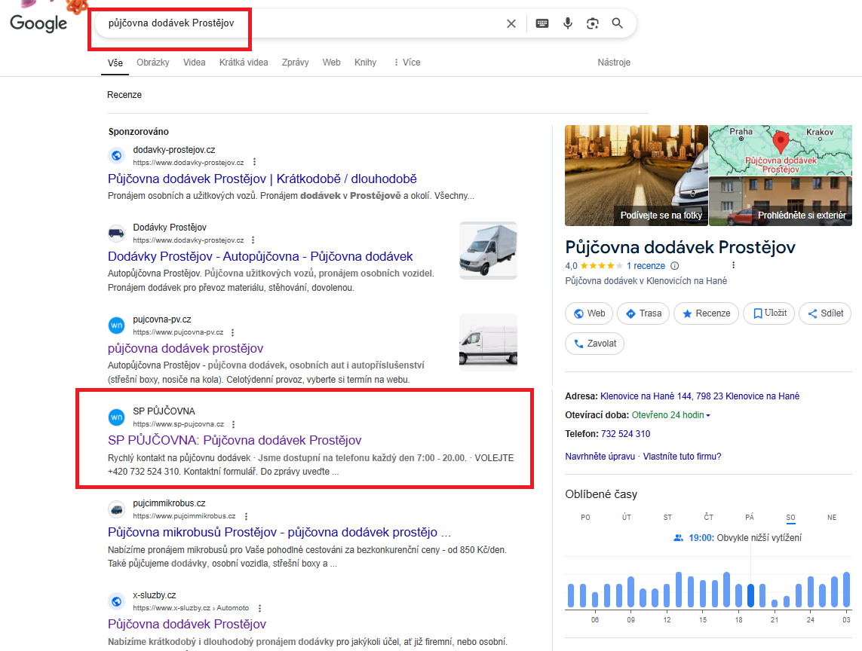This screenshot has height=651, width=862.
Task: Open Dodávky Prostějov - Autopůjčovna result title
Action: (260, 256)
